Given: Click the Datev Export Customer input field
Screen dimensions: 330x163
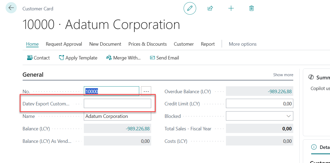Looking at the screenshot, I should click(117, 104).
